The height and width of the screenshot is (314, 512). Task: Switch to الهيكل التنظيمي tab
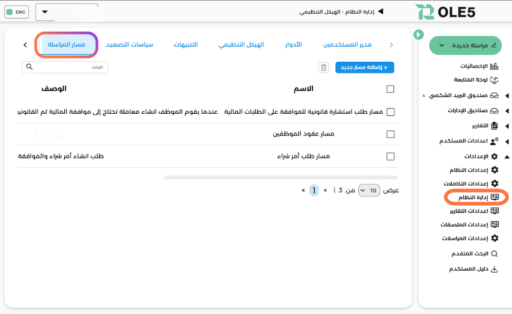tap(241, 45)
